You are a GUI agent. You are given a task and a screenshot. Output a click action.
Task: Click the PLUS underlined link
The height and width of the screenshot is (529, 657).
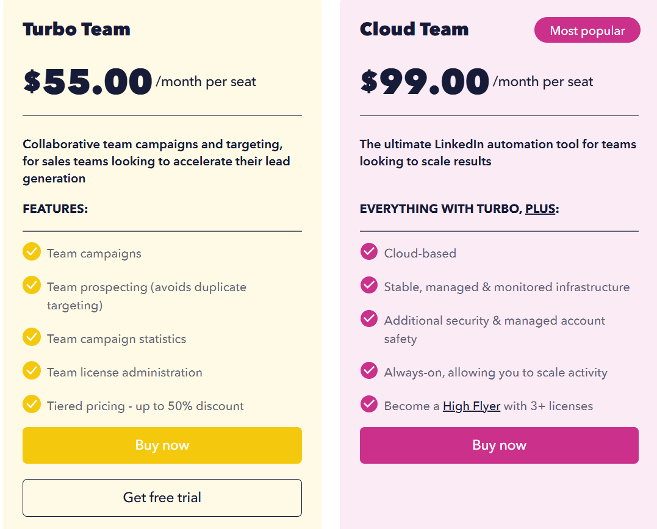coord(540,209)
